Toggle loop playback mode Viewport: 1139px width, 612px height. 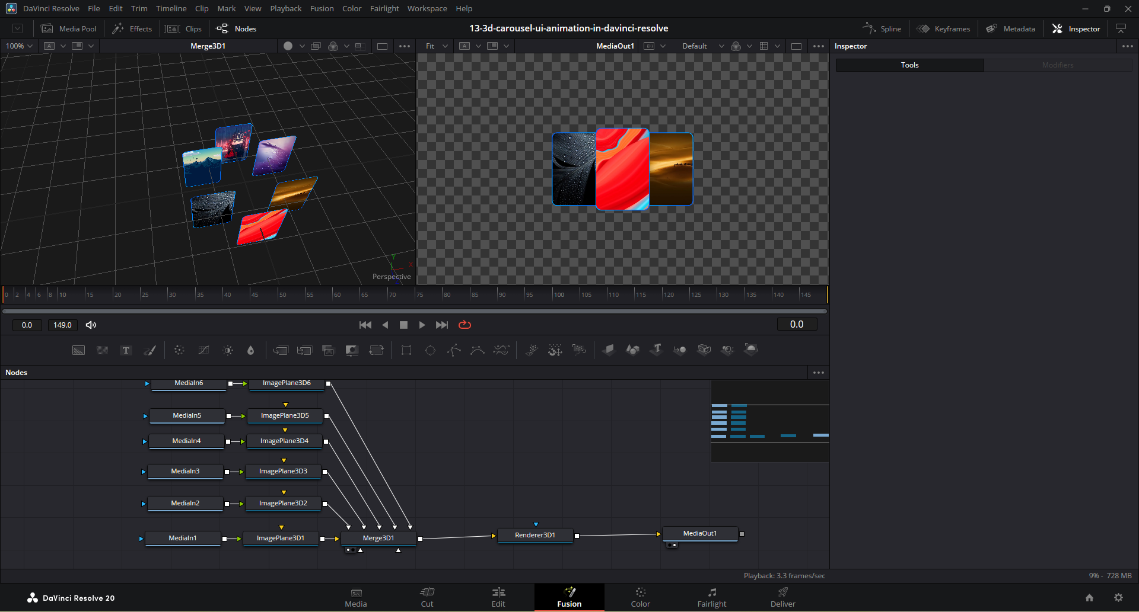(x=464, y=325)
